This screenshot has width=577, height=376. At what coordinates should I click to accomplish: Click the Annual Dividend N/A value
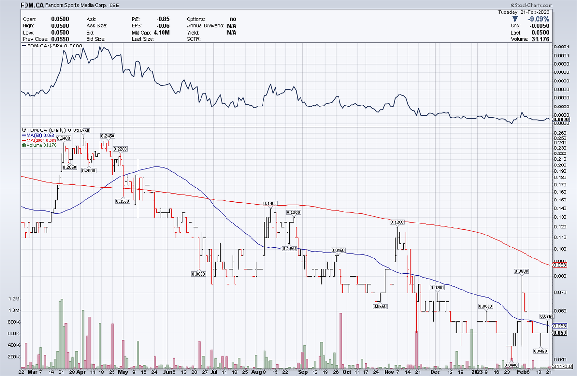click(231, 25)
